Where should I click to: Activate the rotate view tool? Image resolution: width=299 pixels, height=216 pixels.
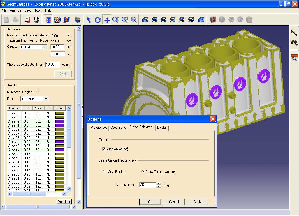(98, 20)
